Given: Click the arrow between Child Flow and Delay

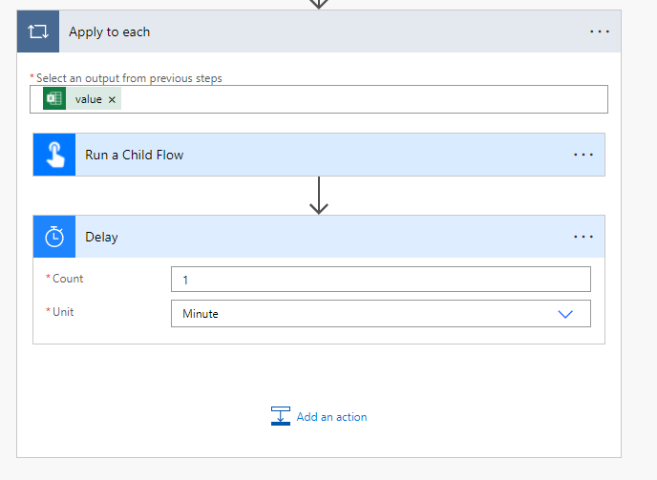Looking at the screenshot, I should point(319,196).
